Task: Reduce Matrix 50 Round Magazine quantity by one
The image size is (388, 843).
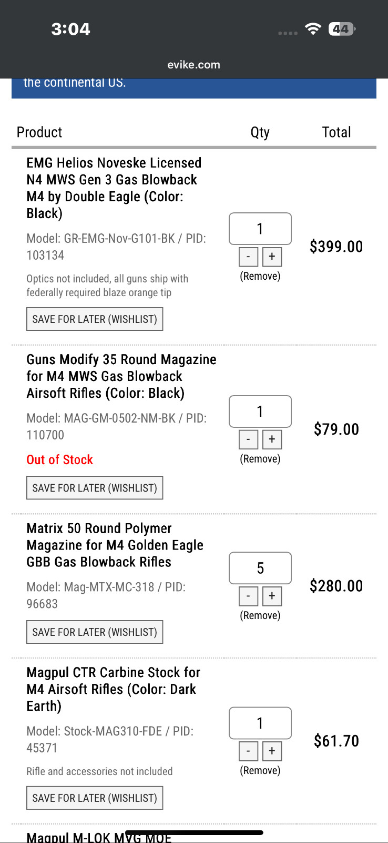Action: point(248,596)
